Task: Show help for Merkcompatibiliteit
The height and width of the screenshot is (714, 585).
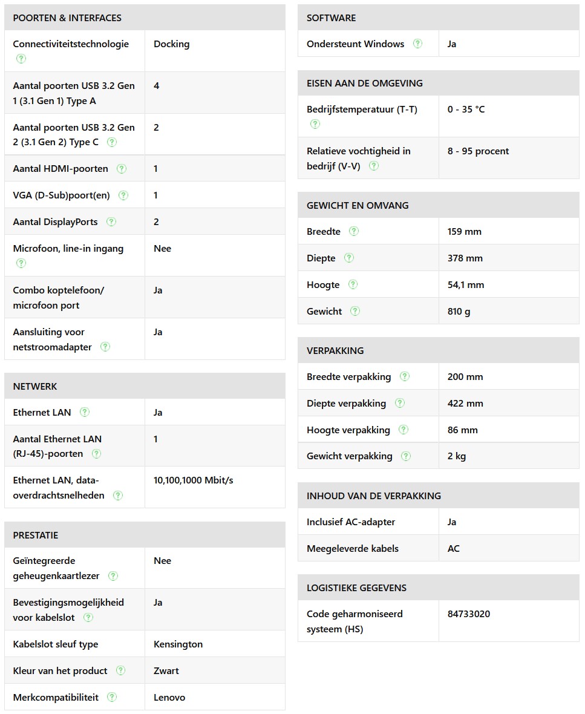Action: click(x=112, y=697)
